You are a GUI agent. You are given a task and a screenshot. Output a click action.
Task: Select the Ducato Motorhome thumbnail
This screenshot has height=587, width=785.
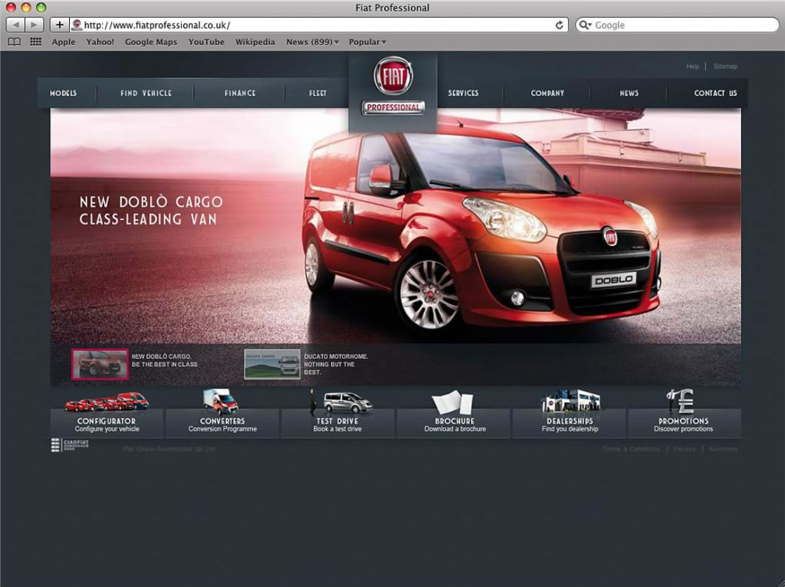click(272, 364)
